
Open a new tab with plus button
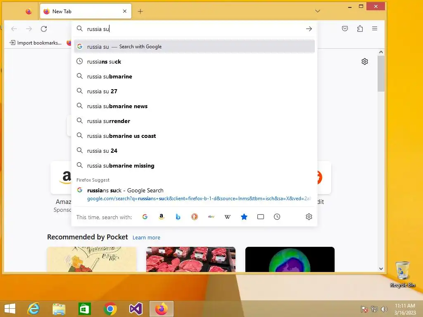[140, 11]
